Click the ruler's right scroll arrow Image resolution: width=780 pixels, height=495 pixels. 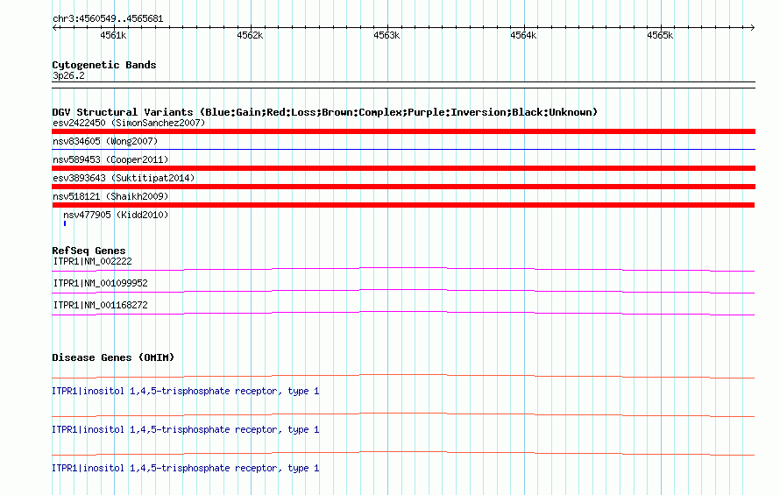[752, 27]
